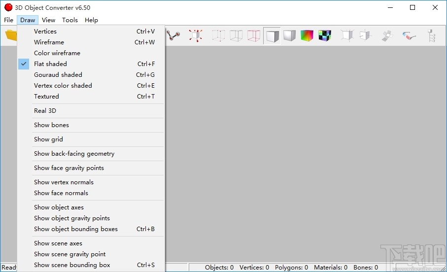447x272 pixels.
Task: Select the vertices-only cube toolbar icon
Action: [218, 35]
